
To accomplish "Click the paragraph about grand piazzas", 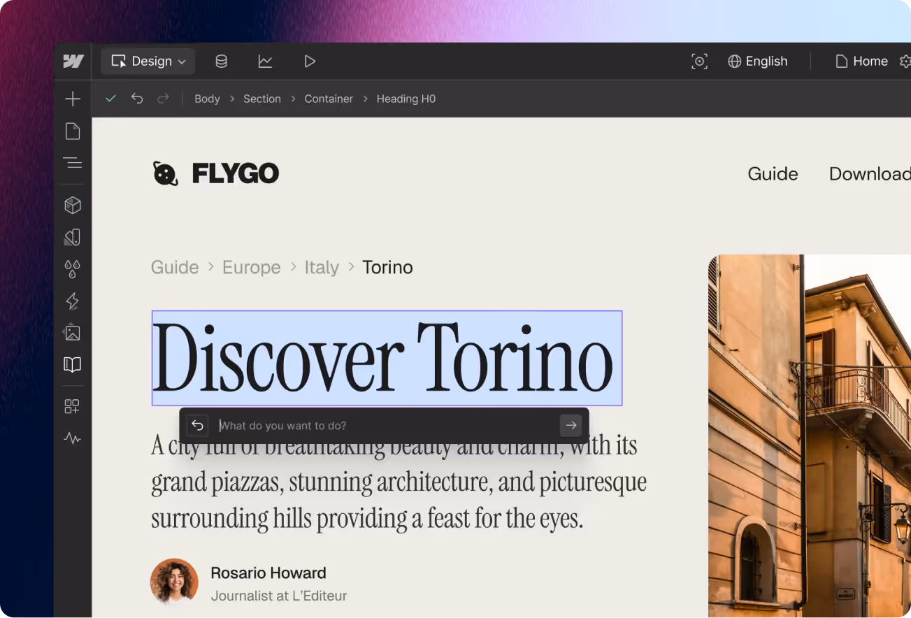I will coord(399,482).
